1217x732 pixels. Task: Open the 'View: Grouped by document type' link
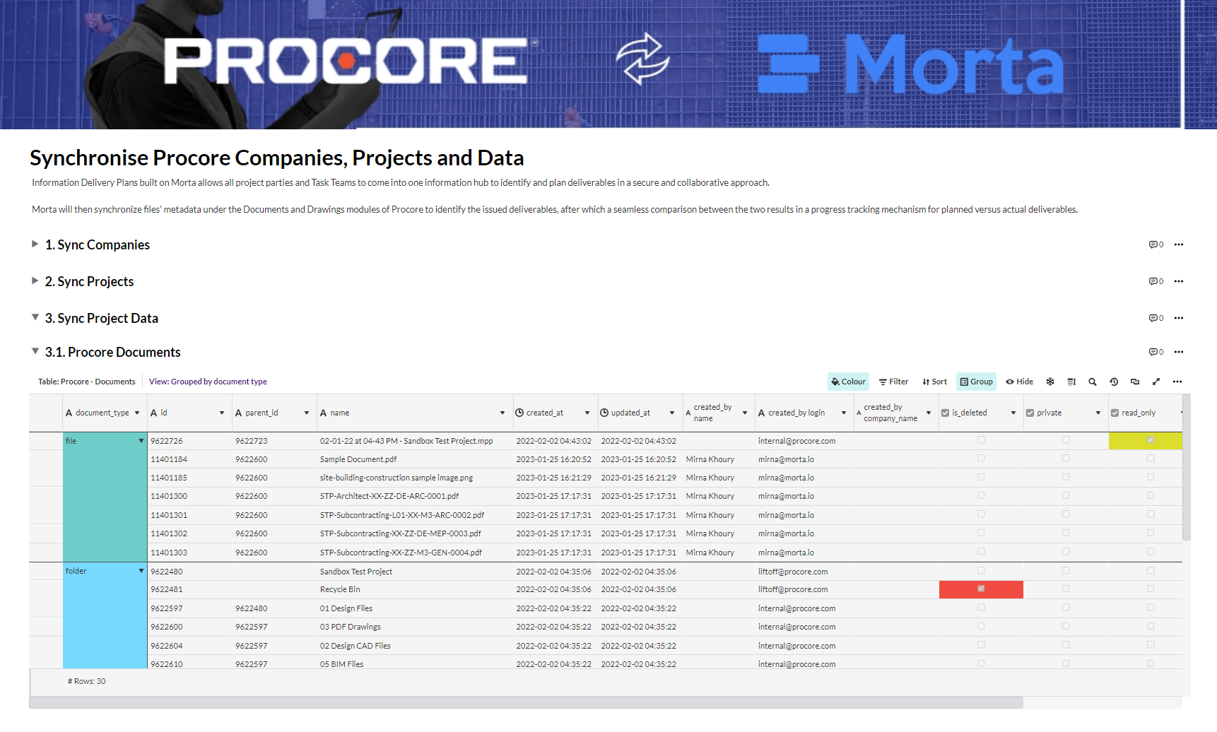pos(208,382)
